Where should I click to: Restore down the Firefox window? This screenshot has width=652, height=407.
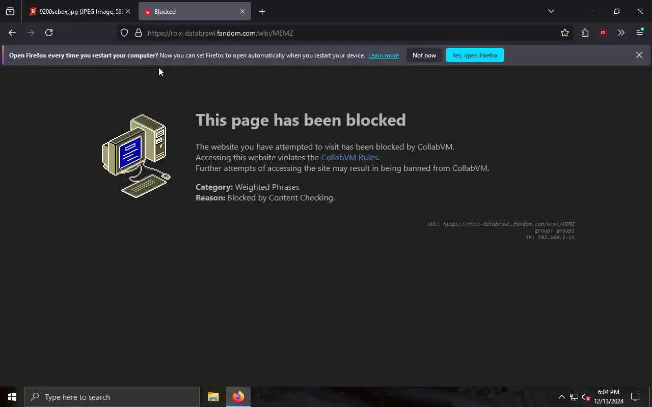pyautogui.click(x=616, y=11)
